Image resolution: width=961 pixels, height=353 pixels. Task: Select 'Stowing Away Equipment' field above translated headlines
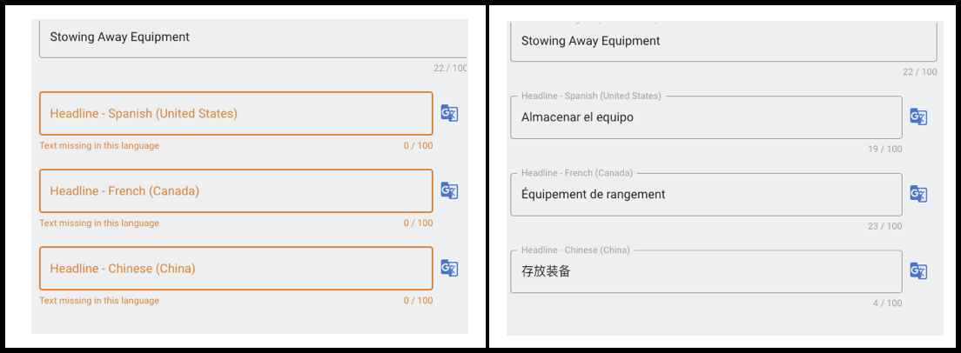point(722,41)
